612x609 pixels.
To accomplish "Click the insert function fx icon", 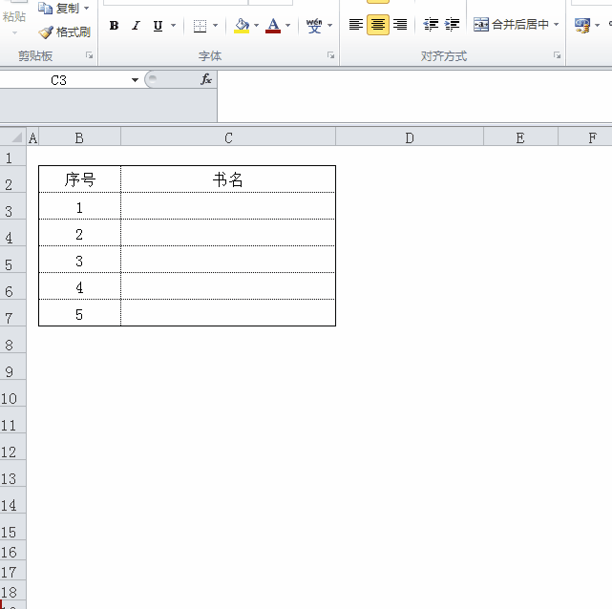I will point(205,80).
